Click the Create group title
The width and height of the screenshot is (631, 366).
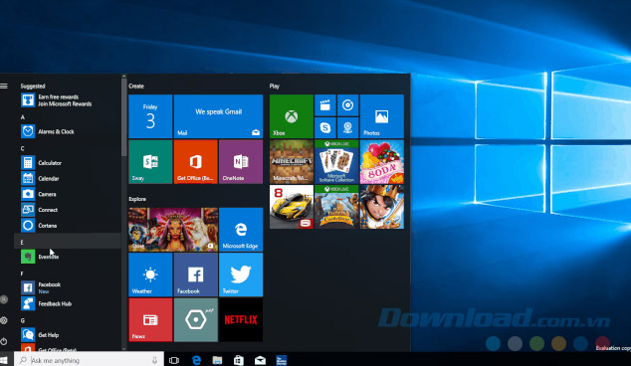136,87
